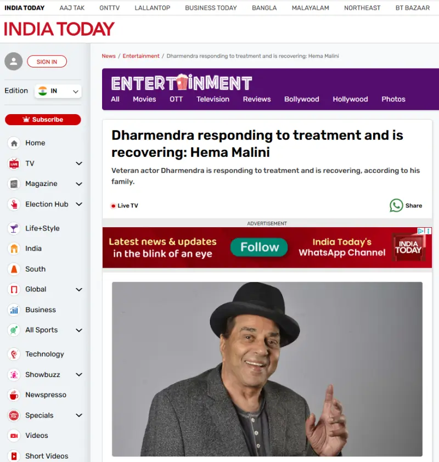Click the Dharmendra article photo

point(267,369)
